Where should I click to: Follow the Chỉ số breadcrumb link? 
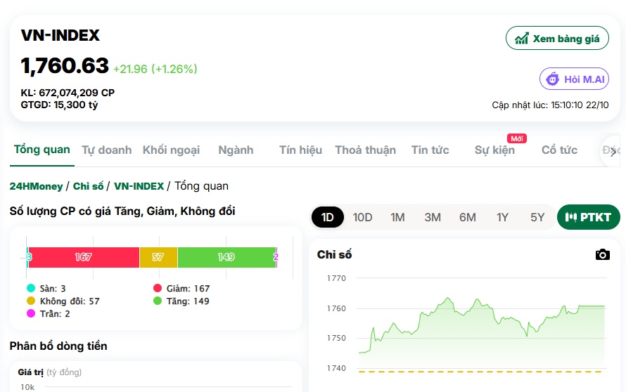(x=88, y=186)
